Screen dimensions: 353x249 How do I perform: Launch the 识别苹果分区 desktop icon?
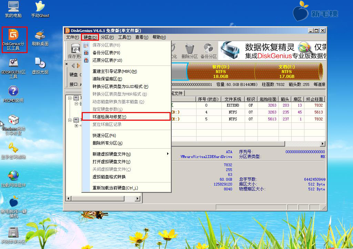click(13, 235)
